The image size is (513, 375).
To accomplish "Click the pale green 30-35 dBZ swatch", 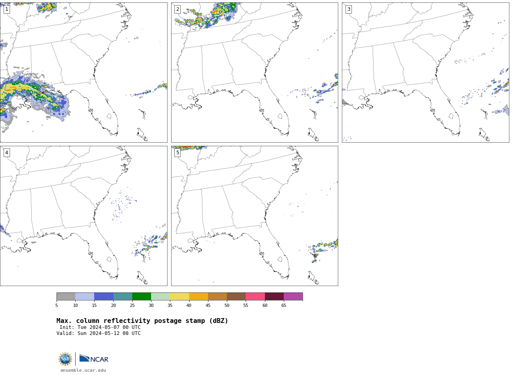I will [x=160, y=296].
